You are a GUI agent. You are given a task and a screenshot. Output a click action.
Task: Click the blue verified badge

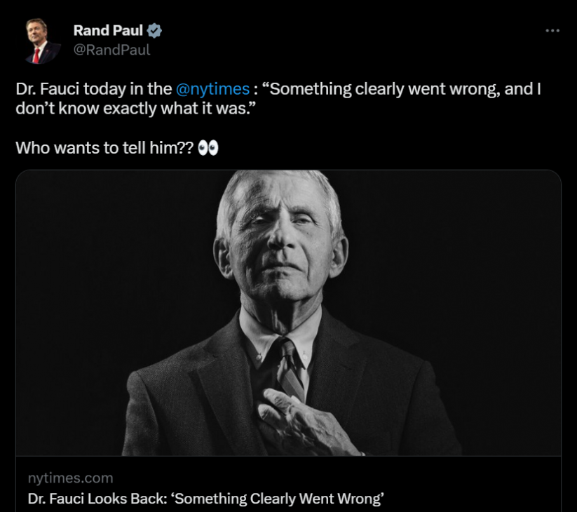tap(156, 31)
